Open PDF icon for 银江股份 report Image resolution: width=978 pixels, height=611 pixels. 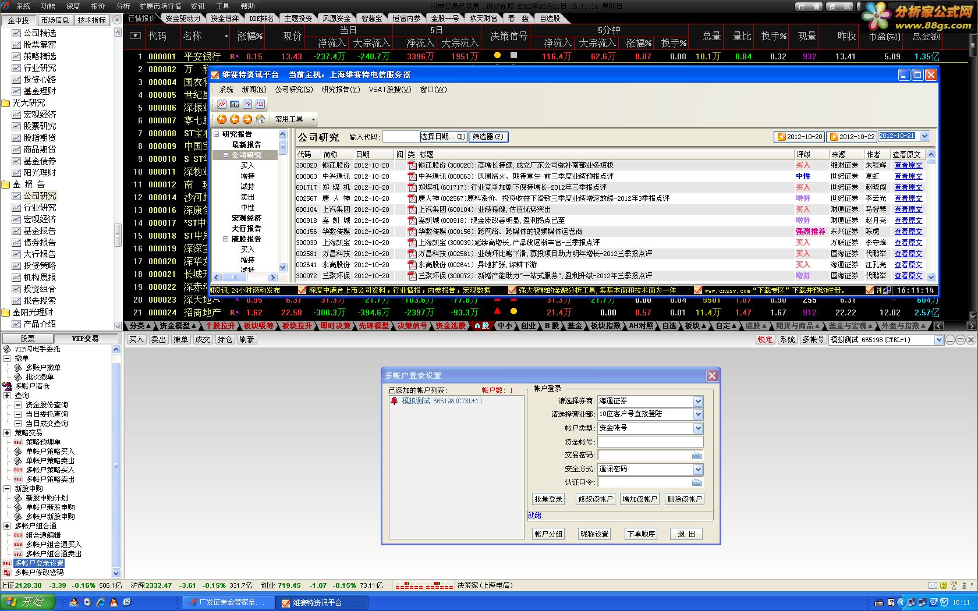(x=412, y=165)
